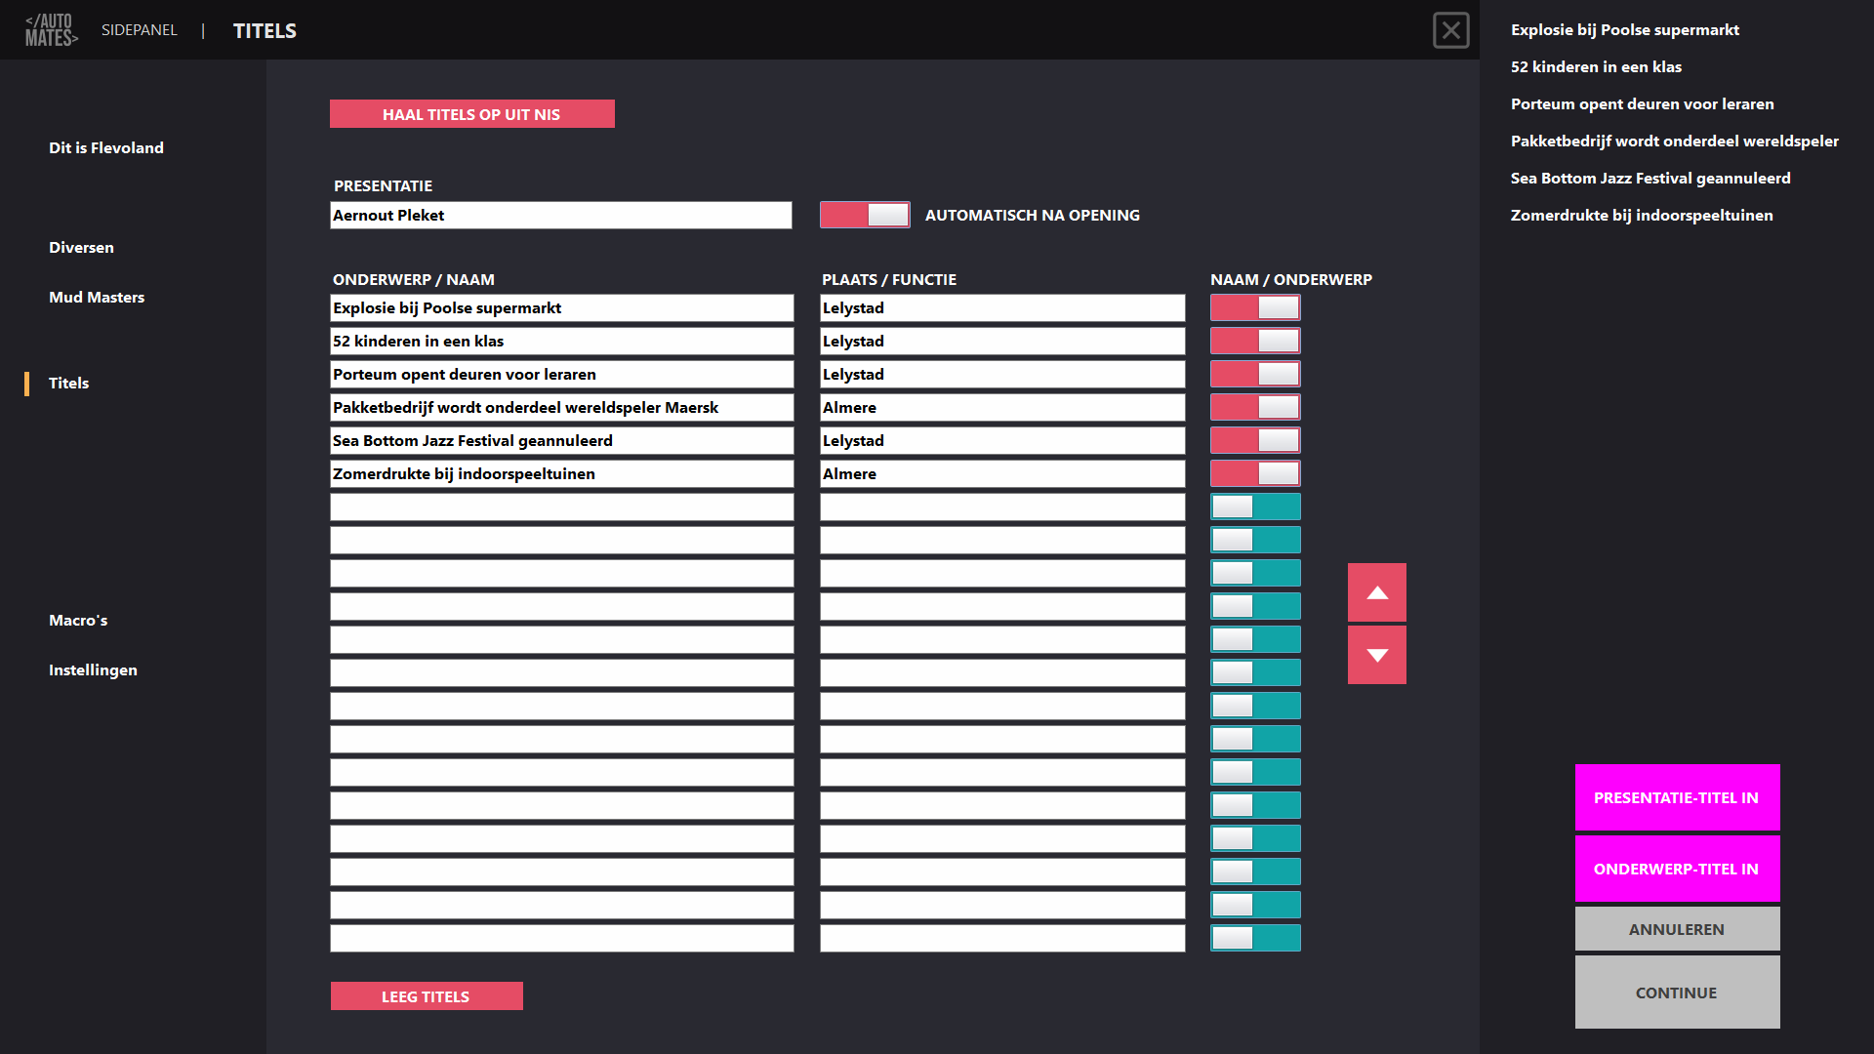Click the Automates logo icon
Screen dimensions: 1874x1054
(x=51, y=30)
